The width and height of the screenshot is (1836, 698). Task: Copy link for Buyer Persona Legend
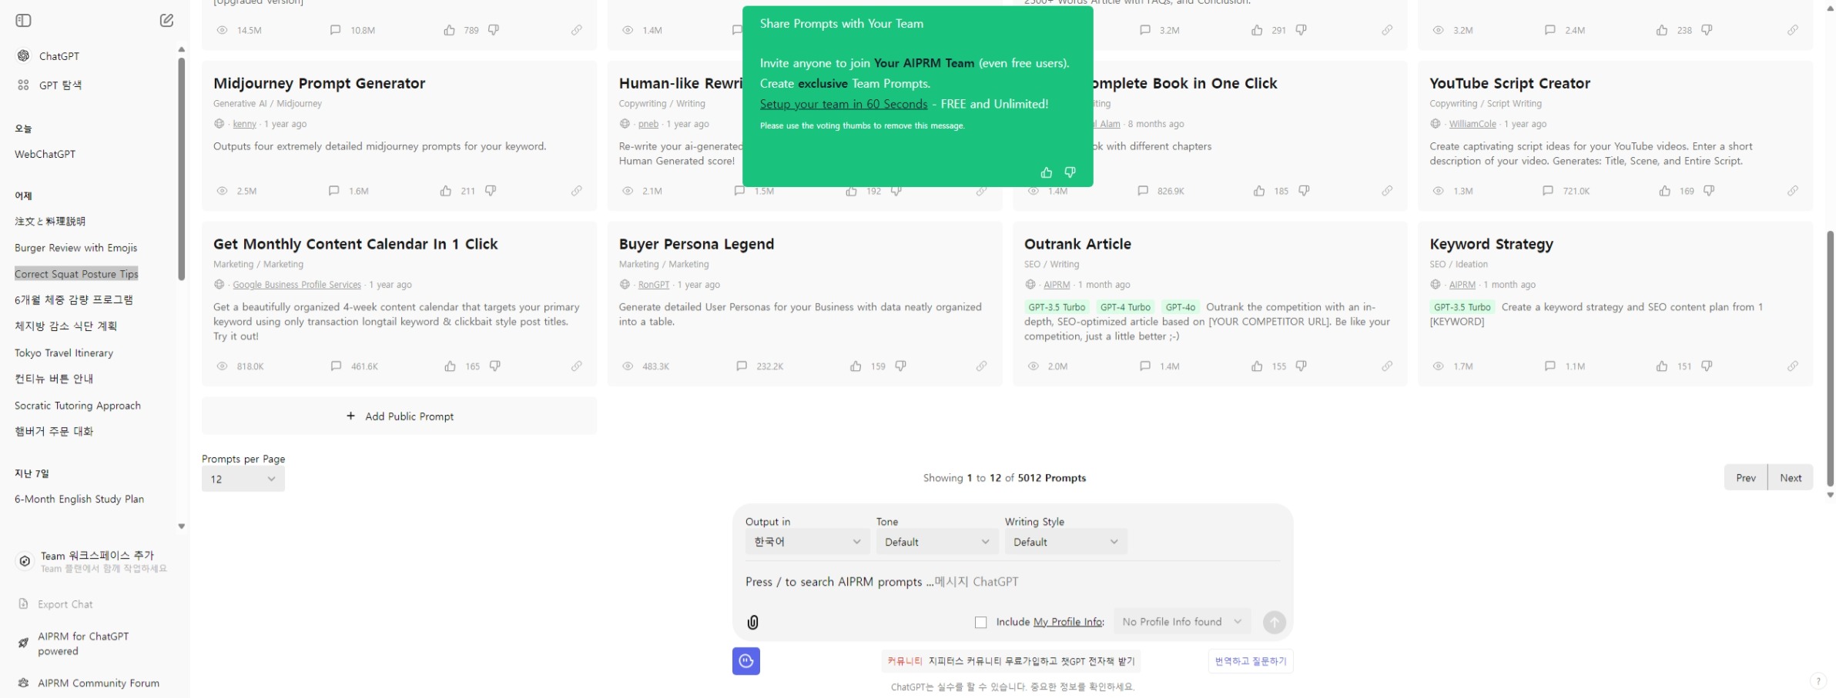click(982, 366)
